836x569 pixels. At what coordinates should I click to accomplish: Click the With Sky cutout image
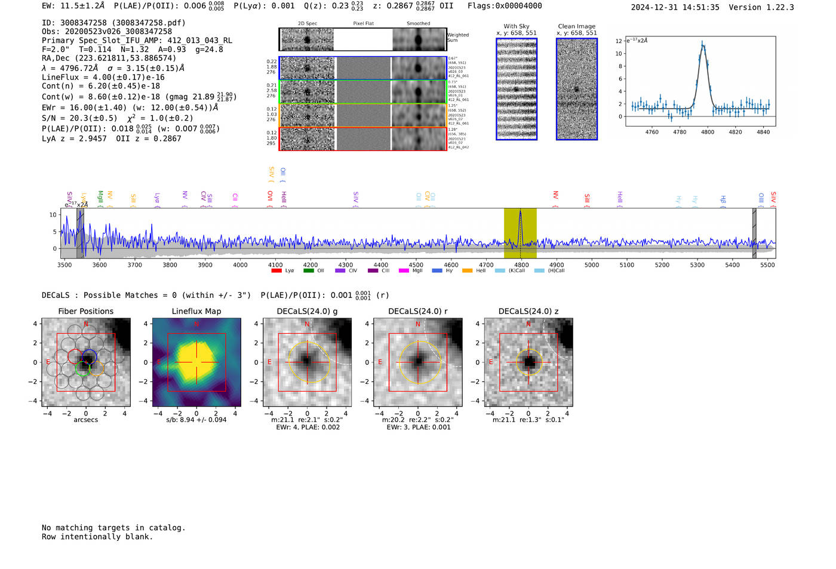[517, 89]
